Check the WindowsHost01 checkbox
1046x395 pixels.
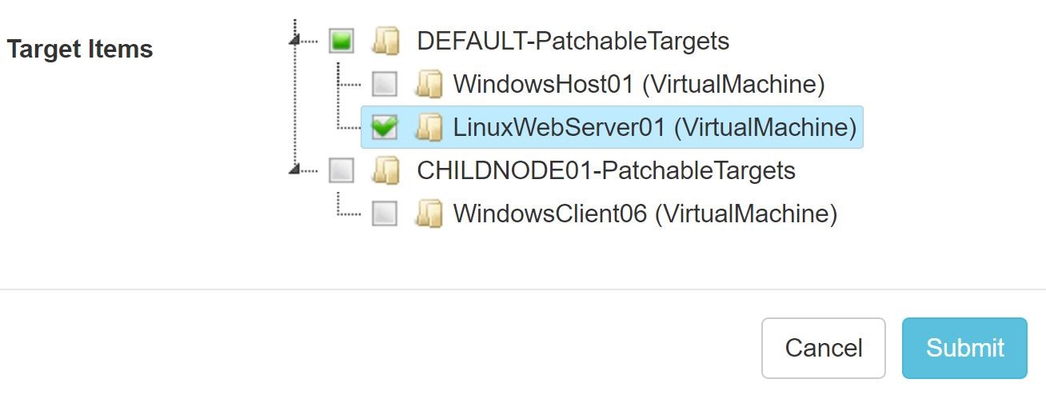click(385, 84)
